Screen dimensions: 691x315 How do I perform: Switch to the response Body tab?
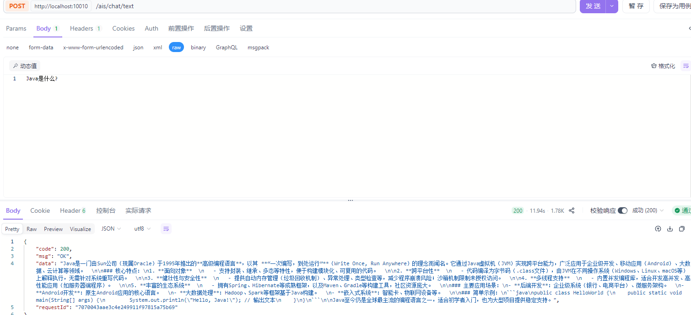(13, 210)
